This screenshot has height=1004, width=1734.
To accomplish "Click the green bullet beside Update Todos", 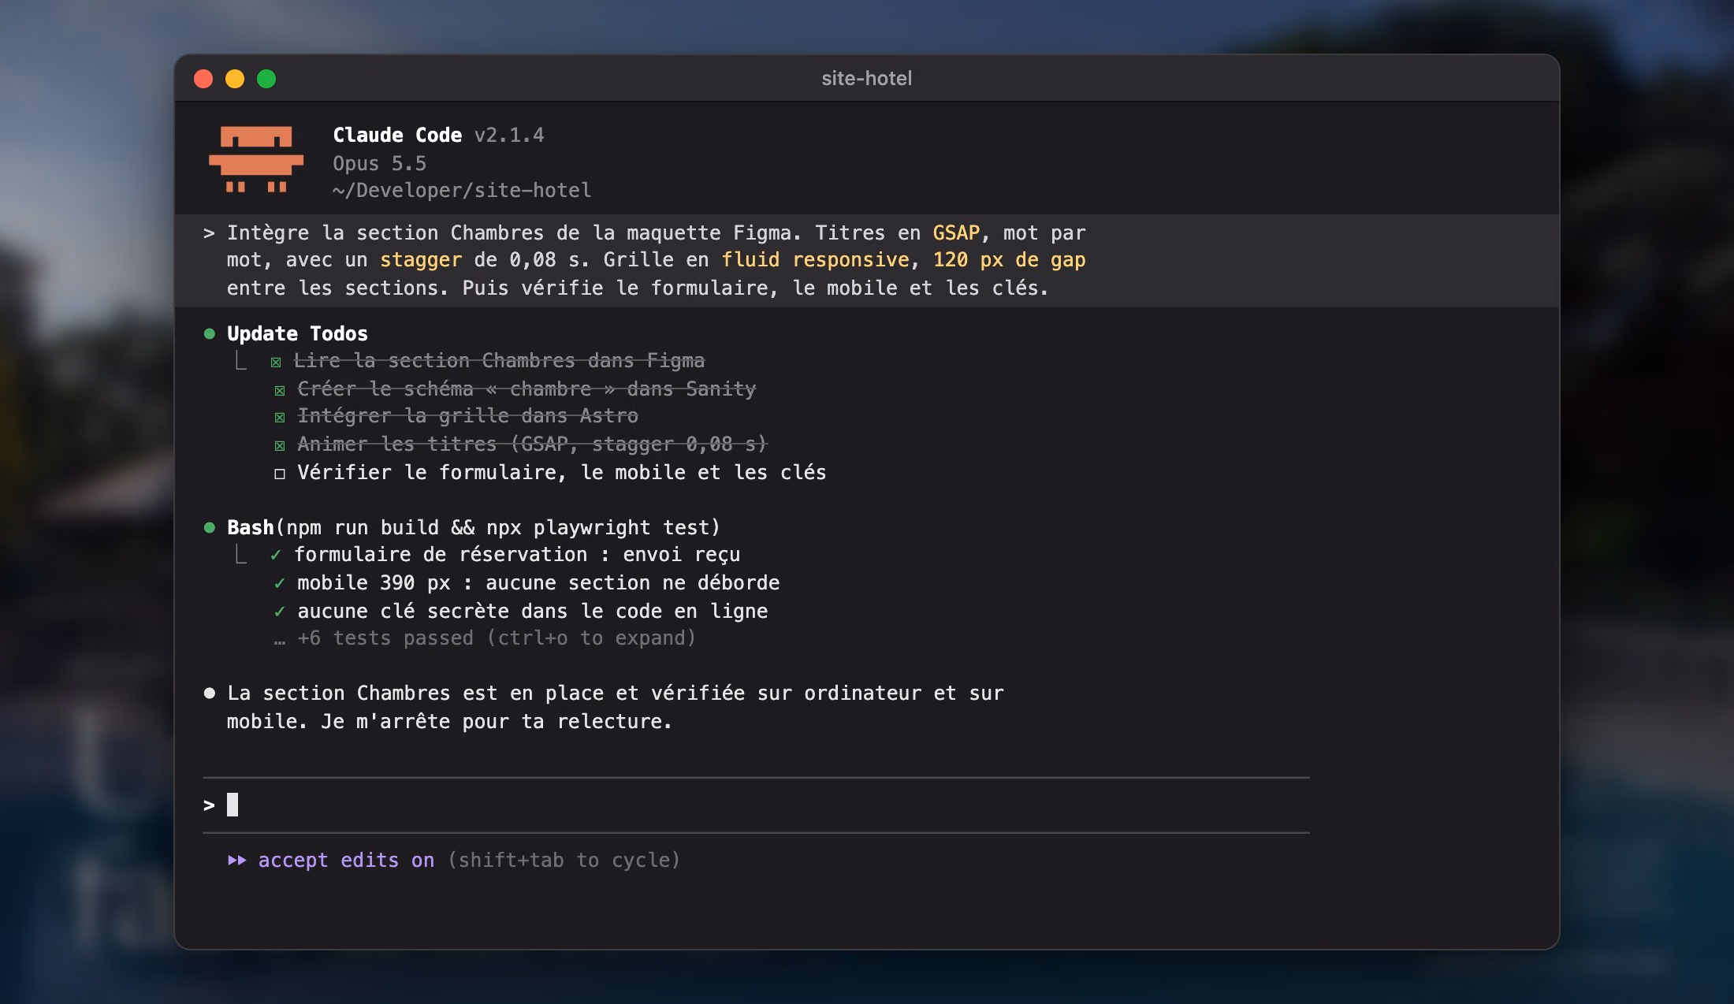I will pos(210,333).
